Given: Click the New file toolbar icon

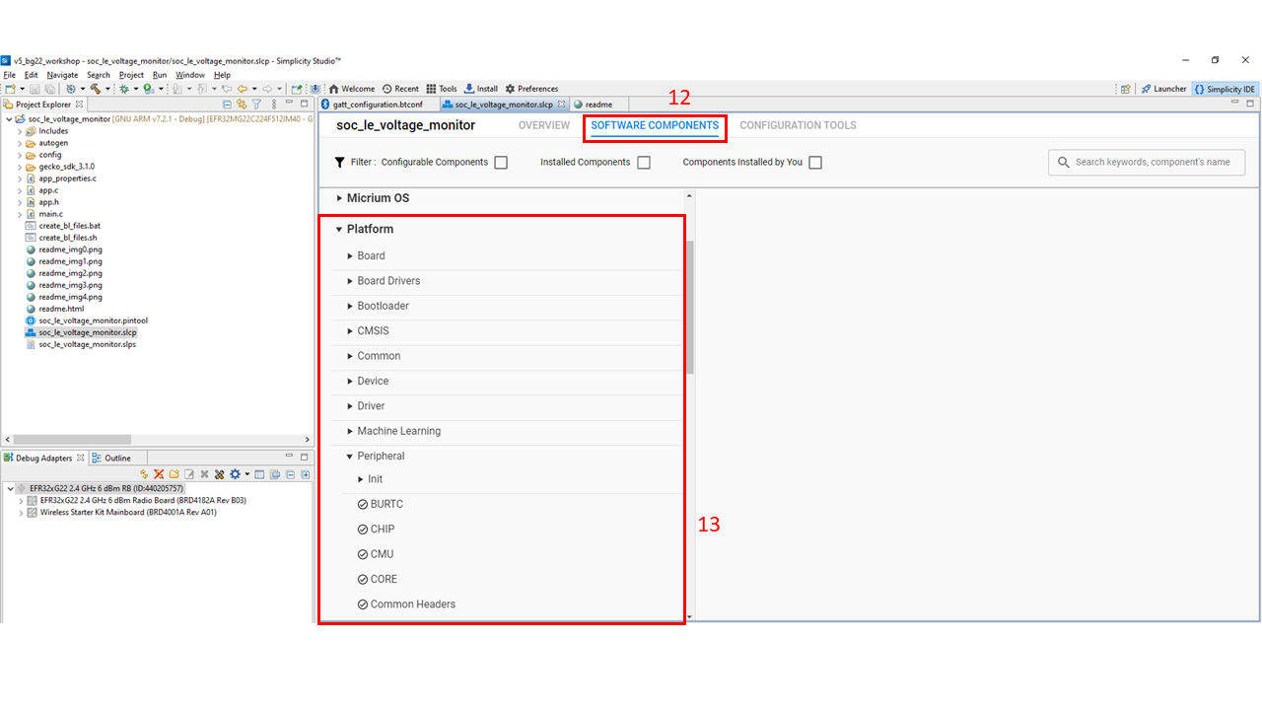Looking at the screenshot, I should pyautogui.click(x=10, y=89).
